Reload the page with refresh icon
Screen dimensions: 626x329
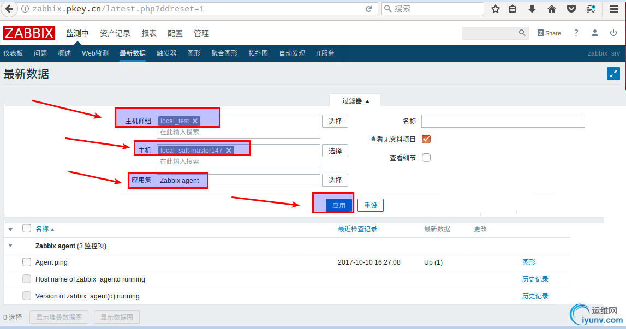click(x=368, y=9)
